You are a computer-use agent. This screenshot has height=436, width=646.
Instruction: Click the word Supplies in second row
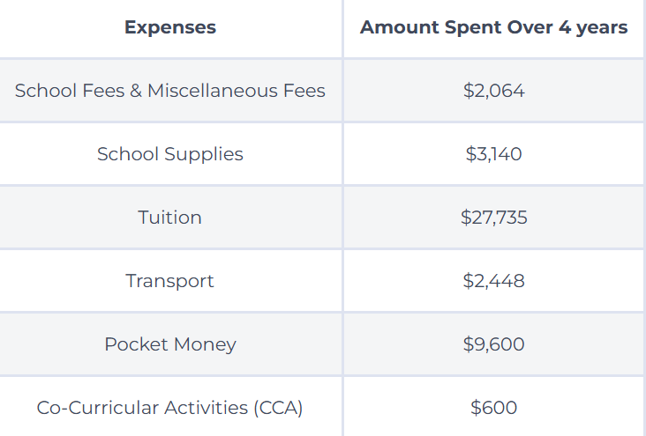[x=204, y=155]
